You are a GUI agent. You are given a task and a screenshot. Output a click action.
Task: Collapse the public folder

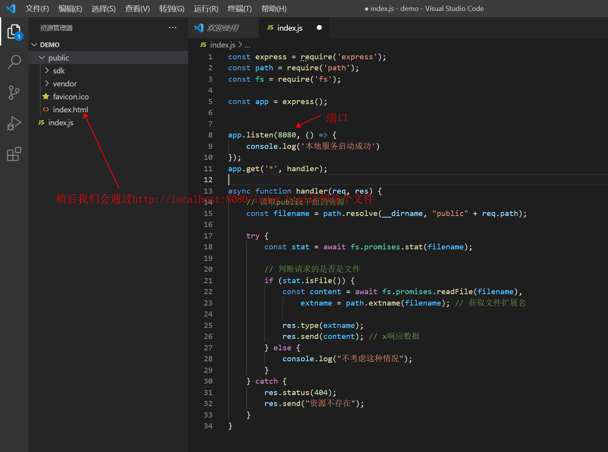coord(42,58)
